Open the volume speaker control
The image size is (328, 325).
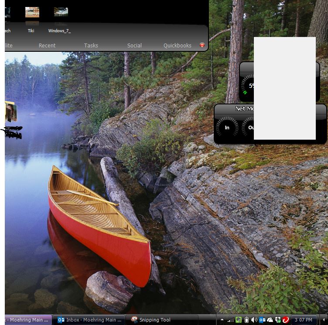254,320
